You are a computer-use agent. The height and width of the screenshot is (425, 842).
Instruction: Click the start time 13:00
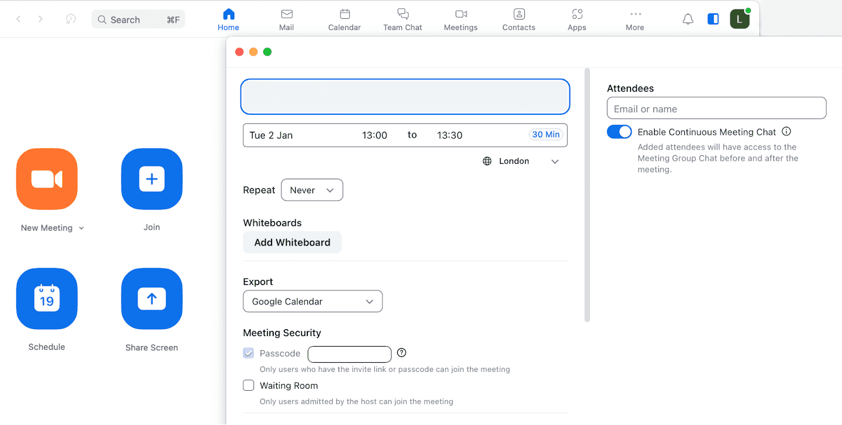(x=375, y=135)
